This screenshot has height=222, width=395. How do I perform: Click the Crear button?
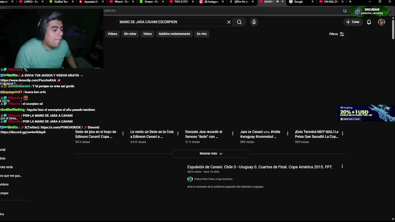tap(353, 22)
